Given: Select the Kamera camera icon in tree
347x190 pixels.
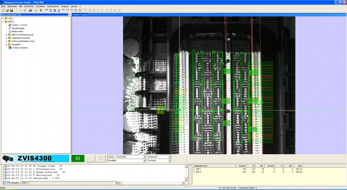Looking at the screenshot, I should (x=10, y=25).
